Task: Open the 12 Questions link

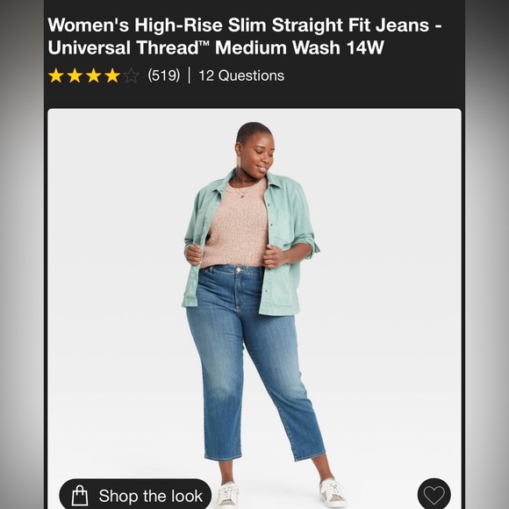Action: coord(241,75)
